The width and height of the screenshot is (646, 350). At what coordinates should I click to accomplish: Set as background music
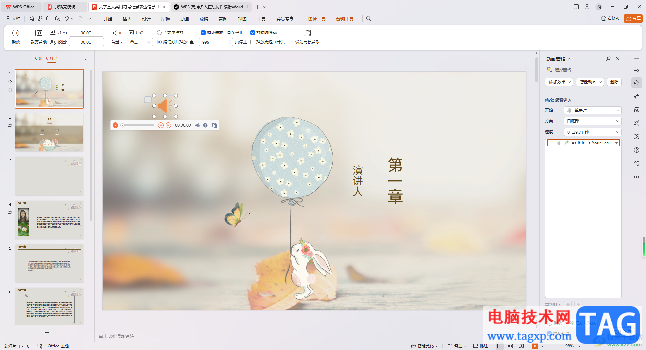tap(307, 37)
